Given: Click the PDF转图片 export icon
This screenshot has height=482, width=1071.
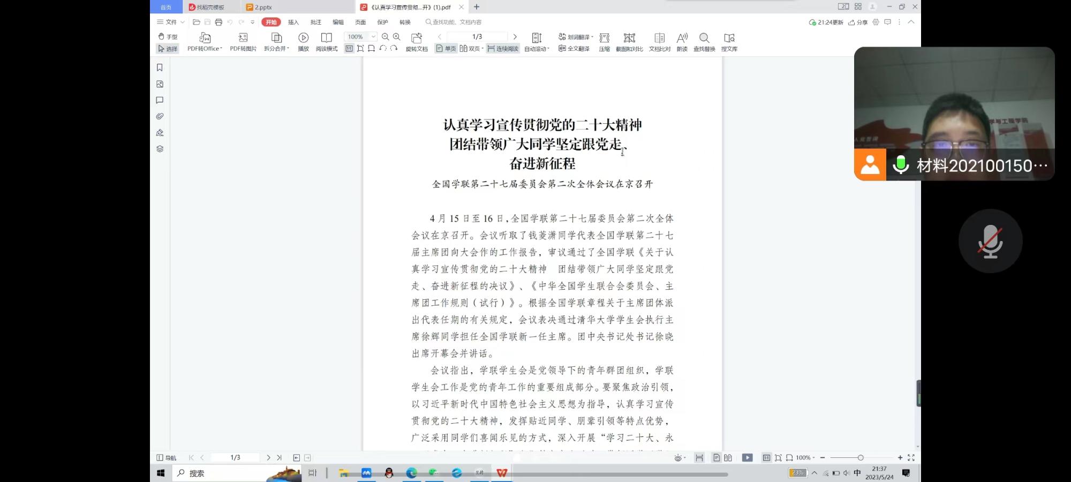Looking at the screenshot, I should tap(243, 37).
